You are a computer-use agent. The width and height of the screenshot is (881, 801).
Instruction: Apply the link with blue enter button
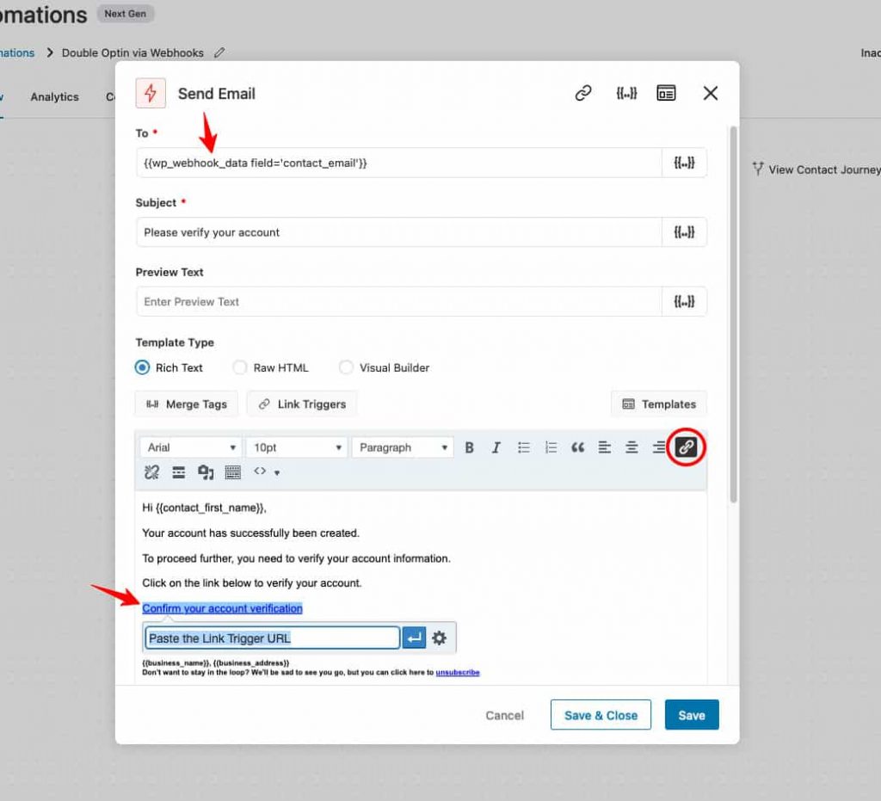click(x=414, y=638)
